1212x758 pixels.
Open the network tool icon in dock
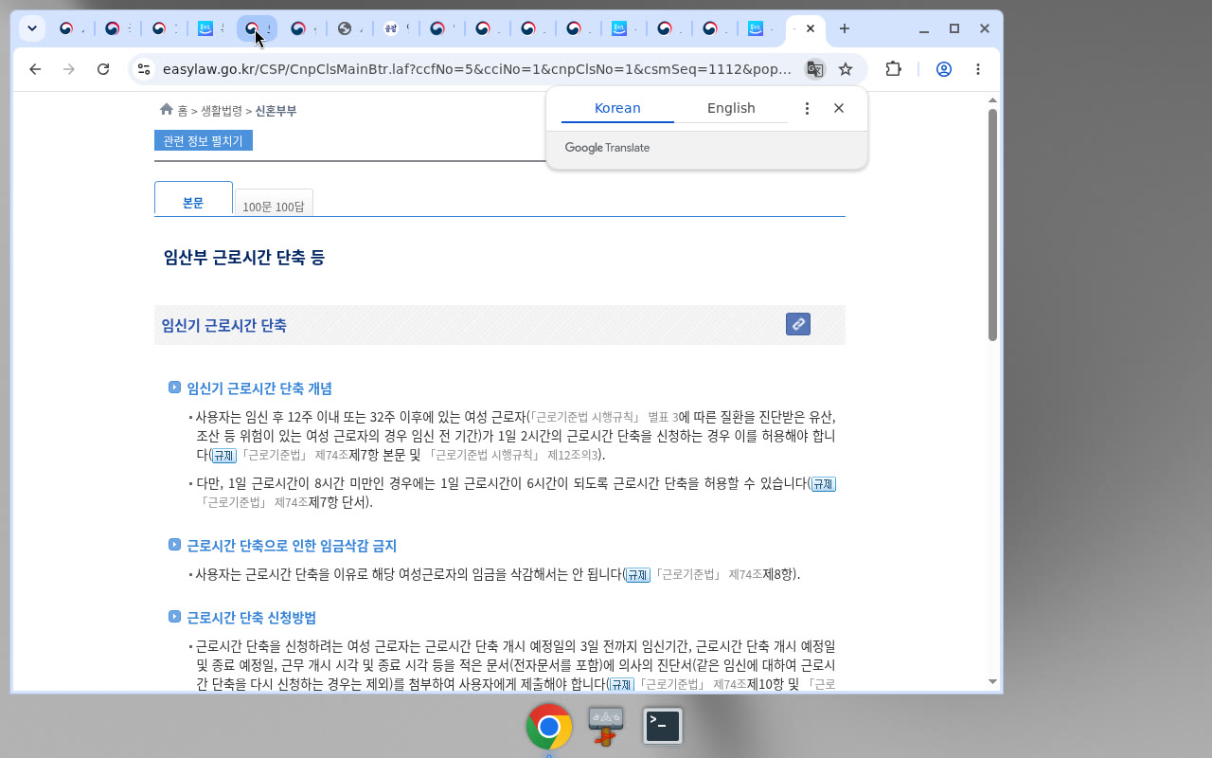pyautogui.click(x=606, y=727)
